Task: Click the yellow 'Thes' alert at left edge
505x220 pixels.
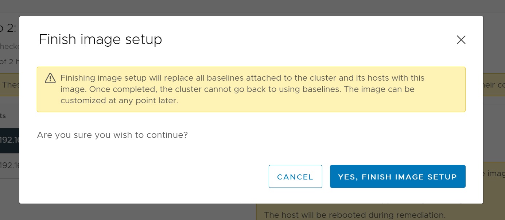Action: coord(9,85)
